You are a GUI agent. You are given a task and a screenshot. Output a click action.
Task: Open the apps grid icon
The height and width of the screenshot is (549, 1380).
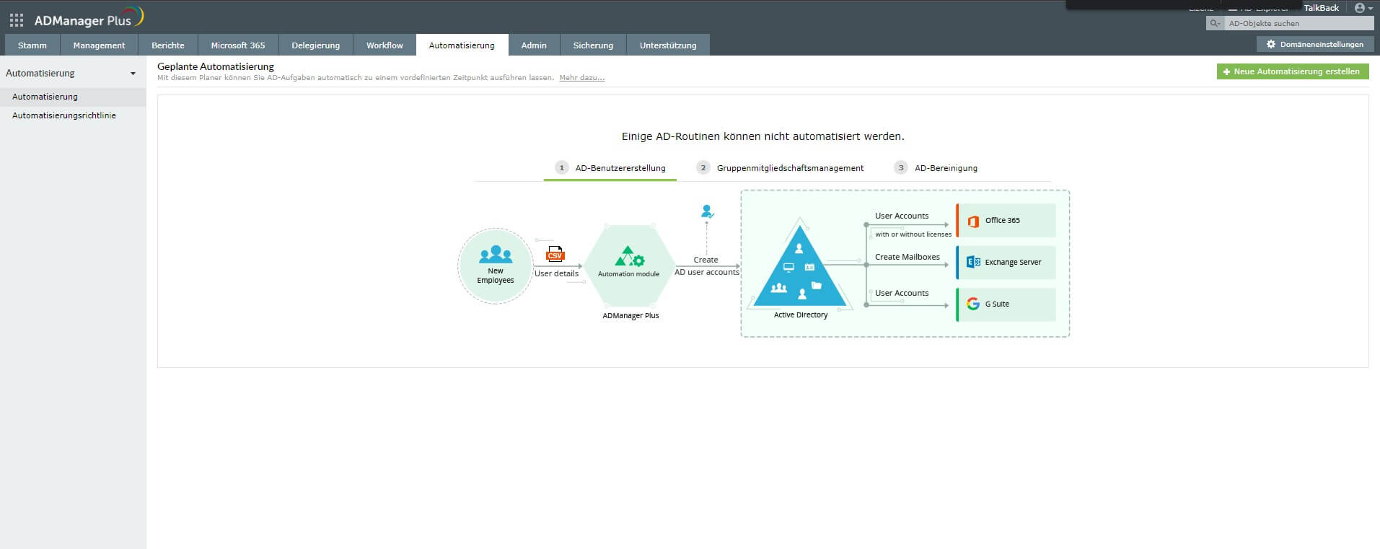click(17, 20)
